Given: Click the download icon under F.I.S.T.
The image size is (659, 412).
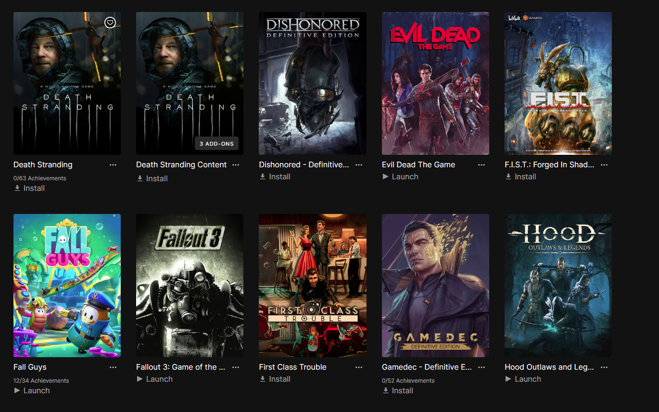Looking at the screenshot, I should [508, 177].
